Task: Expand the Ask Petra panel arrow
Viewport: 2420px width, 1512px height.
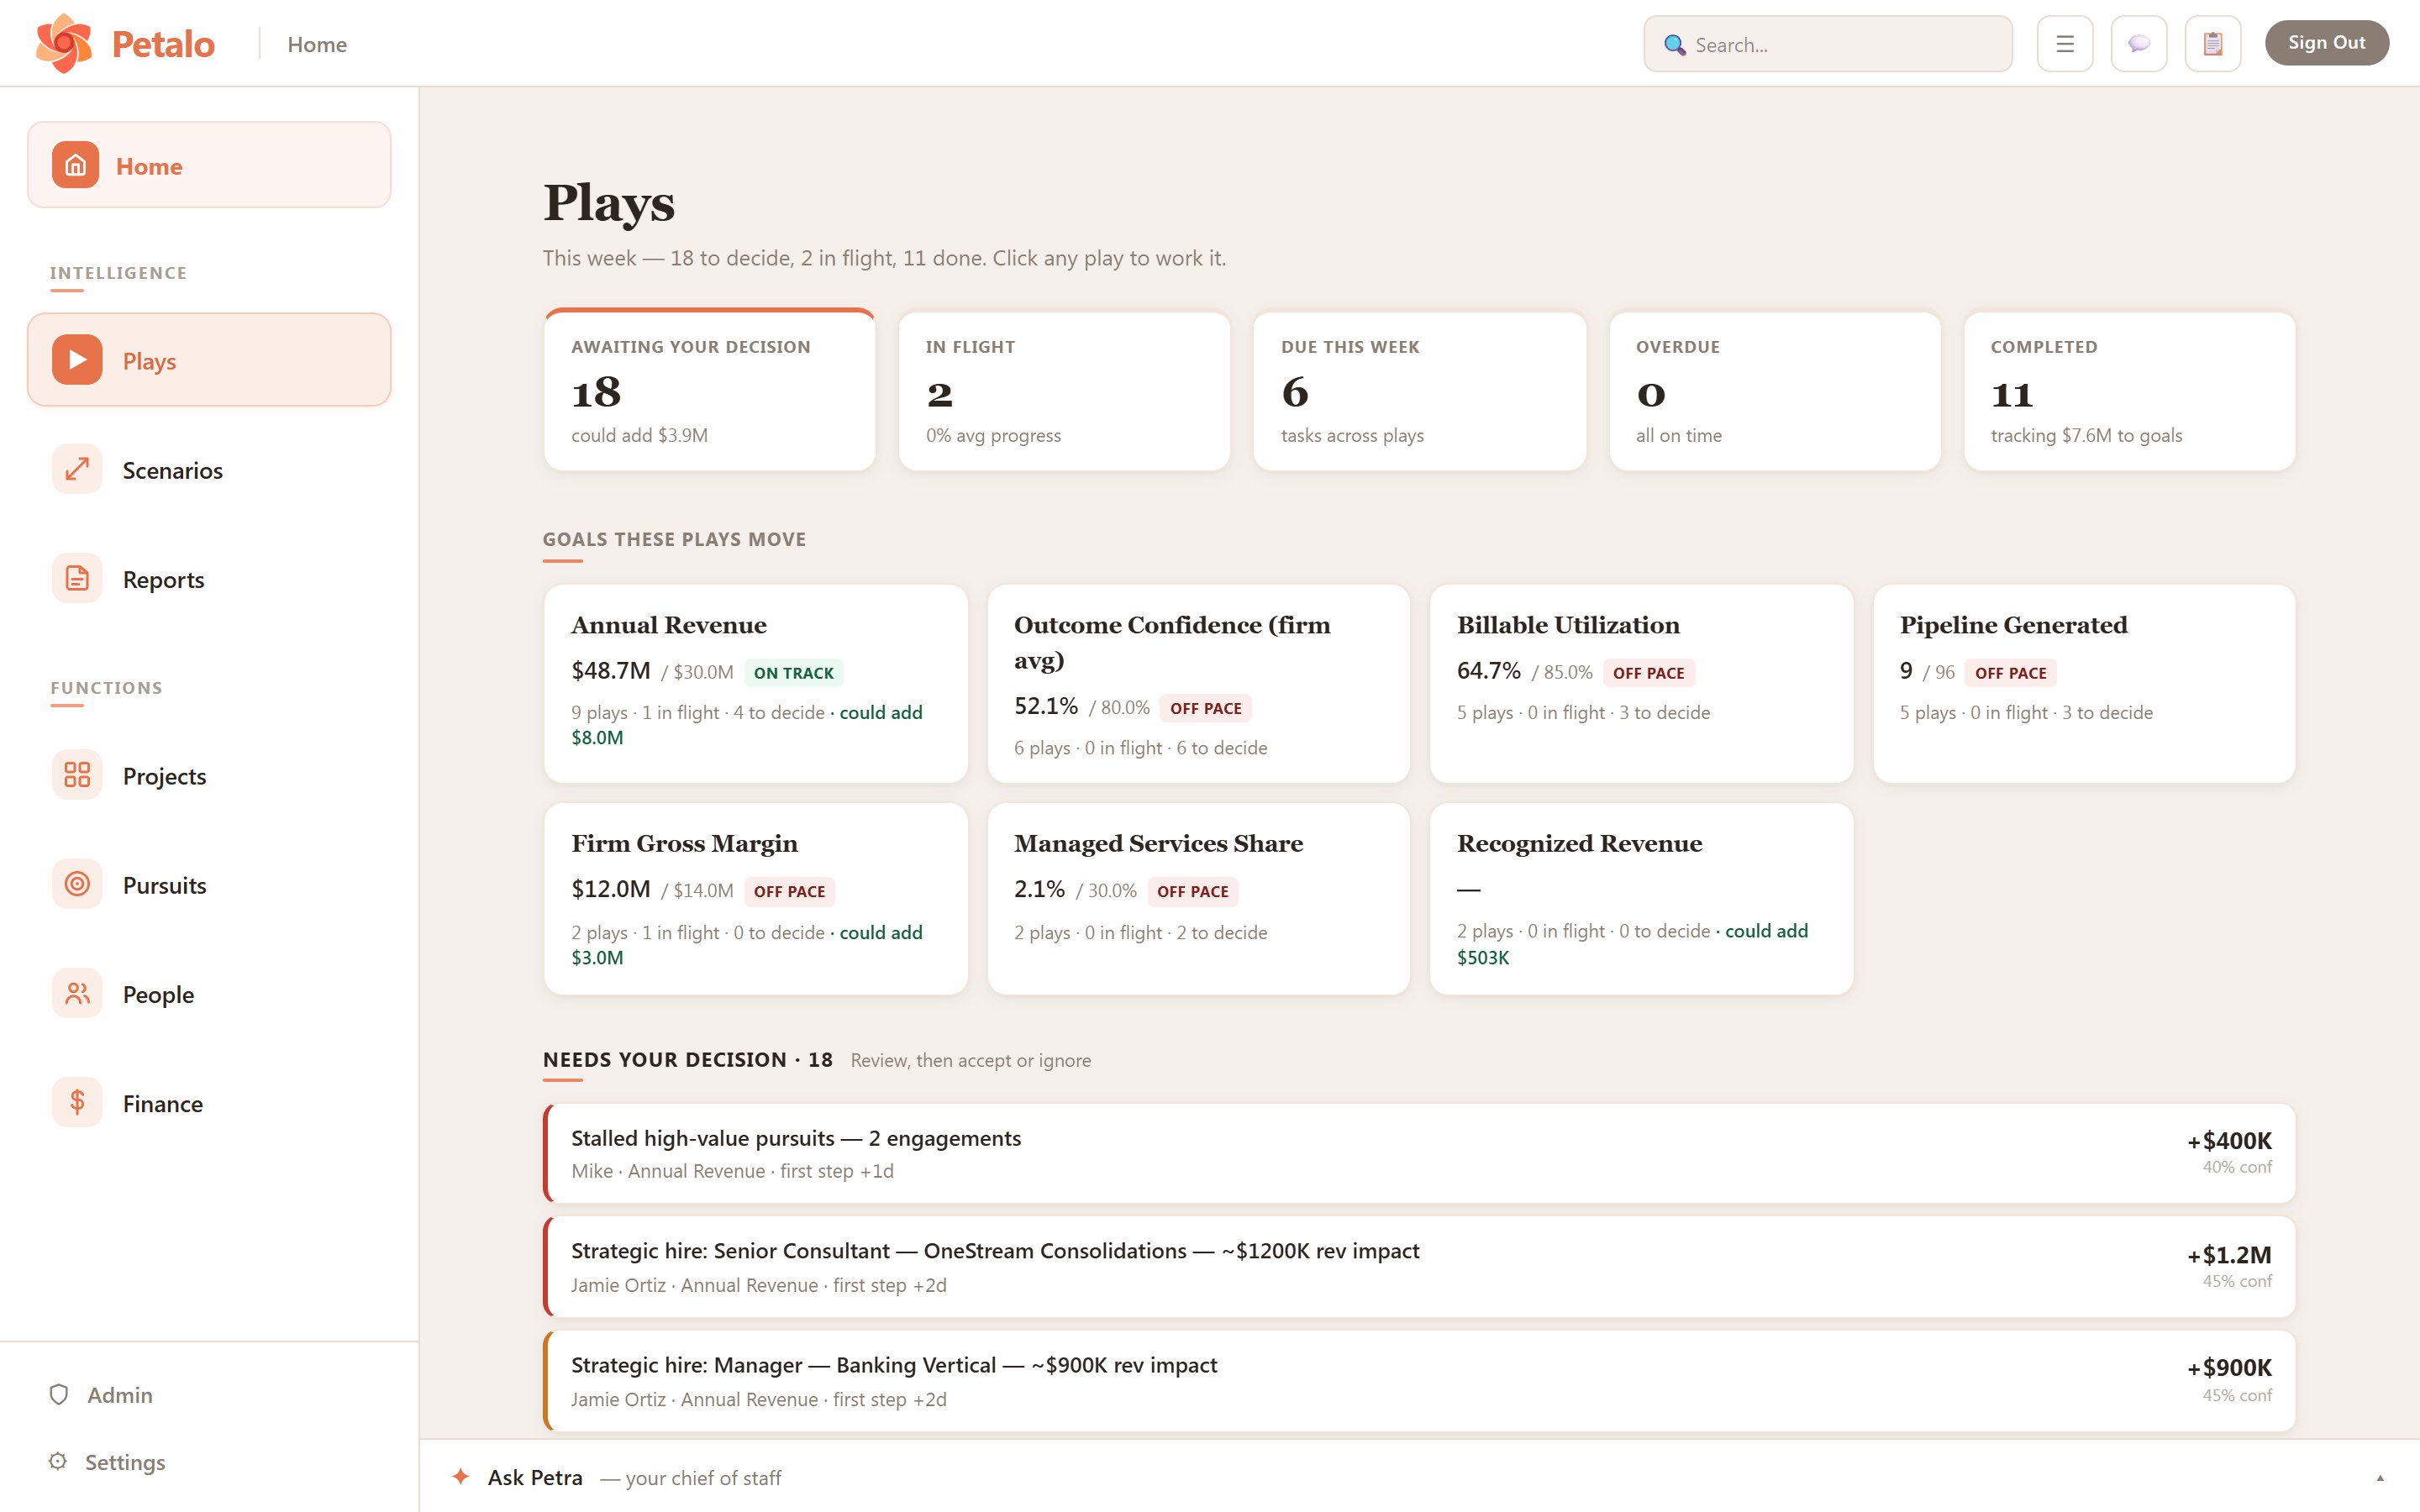Action: point(2380,1478)
